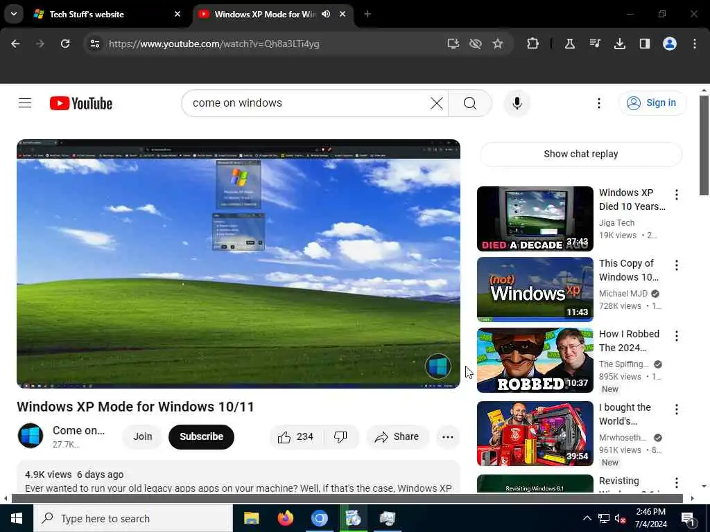Open a new tab with plus button
Screen dimensions: 710x532
(367, 14)
